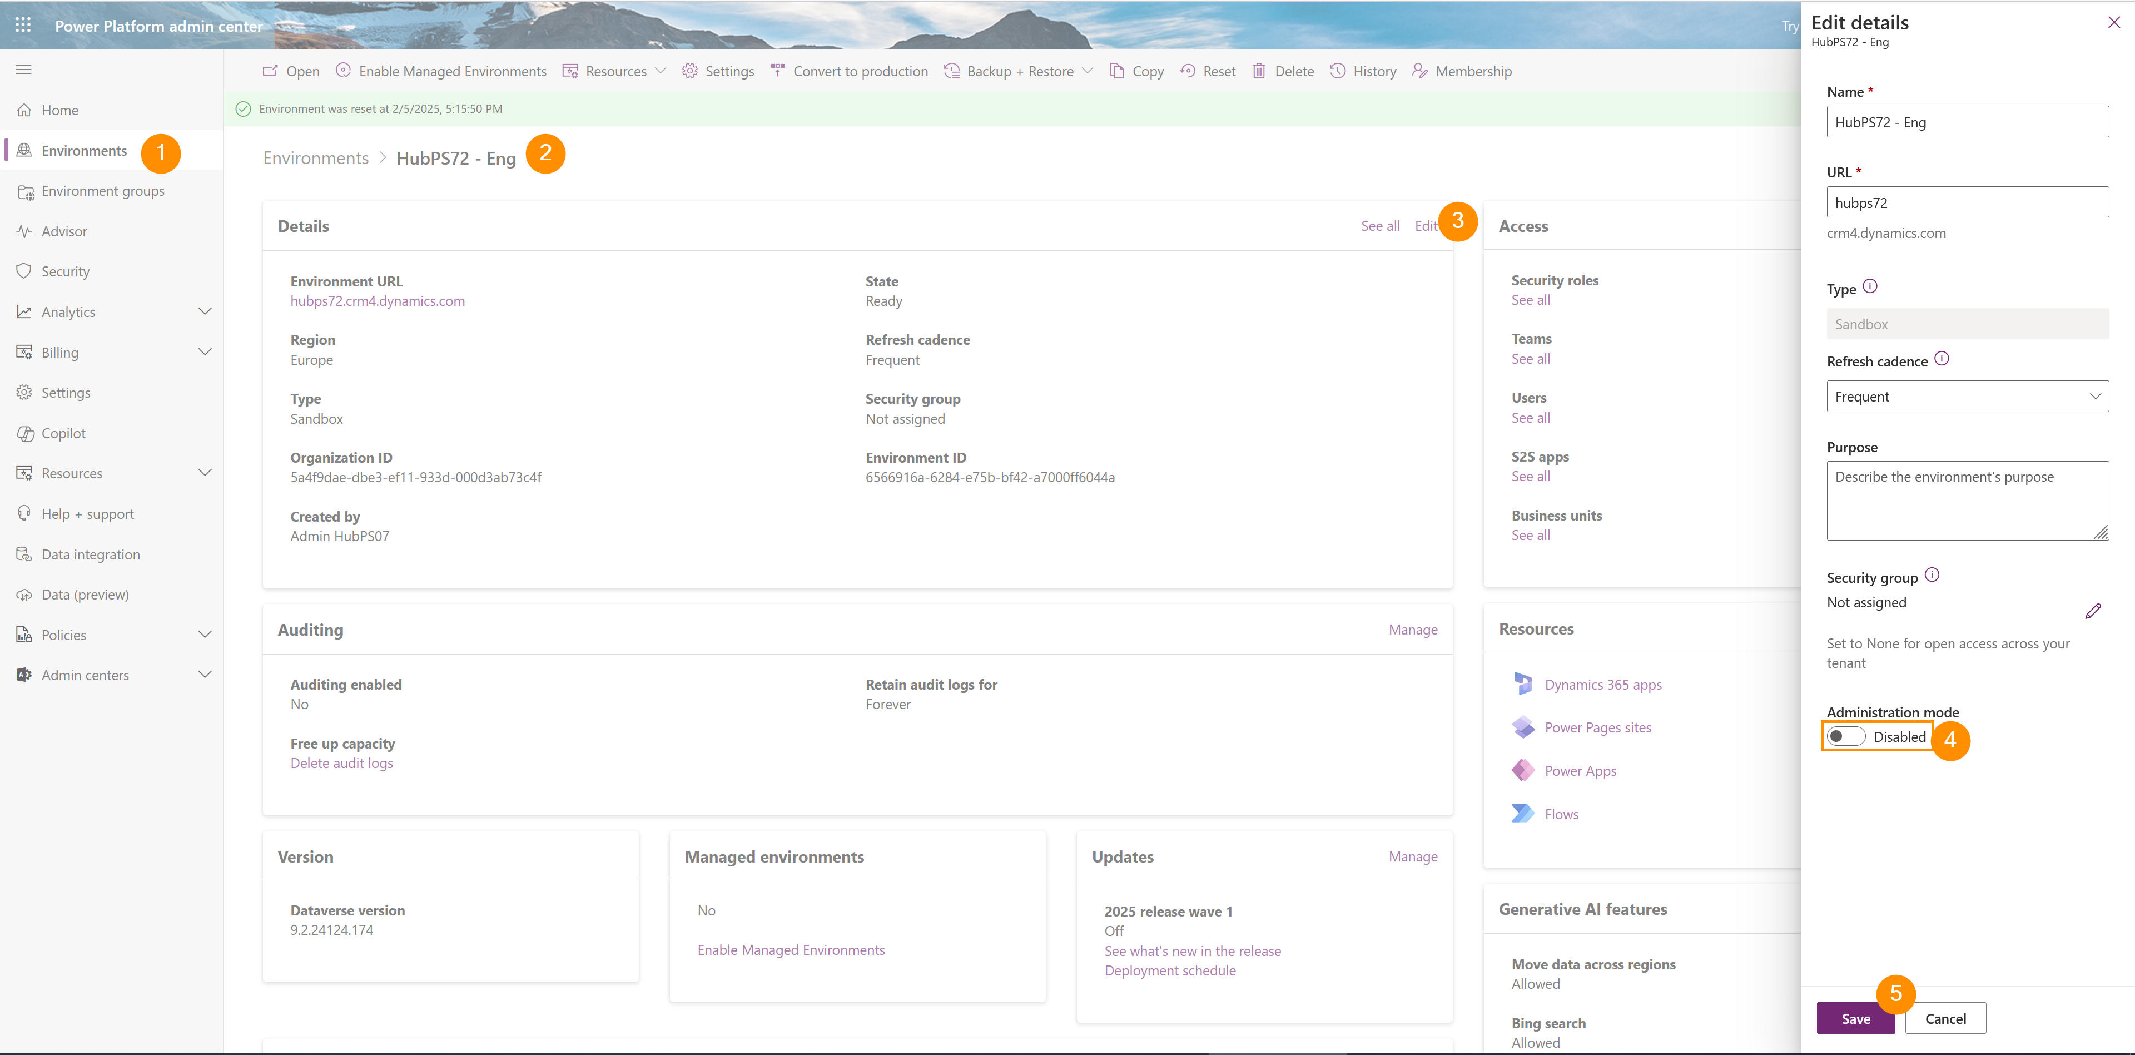Expand the Analytics section in sidebar
The image size is (2135, 1055).
pos(205,311)
